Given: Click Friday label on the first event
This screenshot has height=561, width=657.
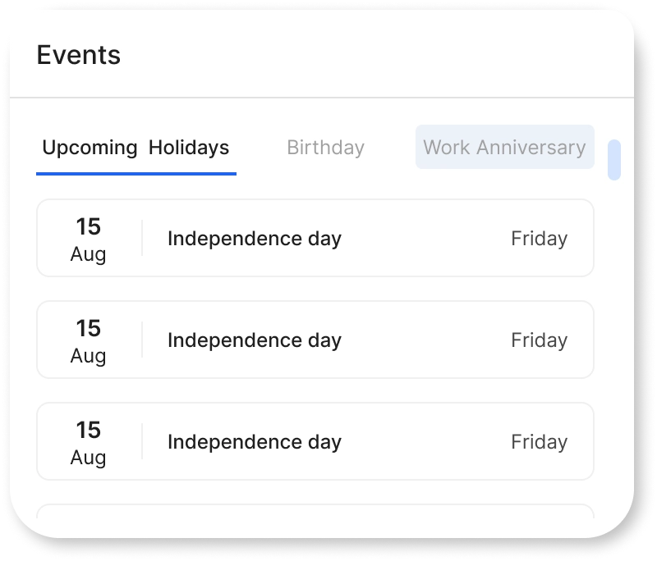Looking at the screenshot, I should [540, 238].
